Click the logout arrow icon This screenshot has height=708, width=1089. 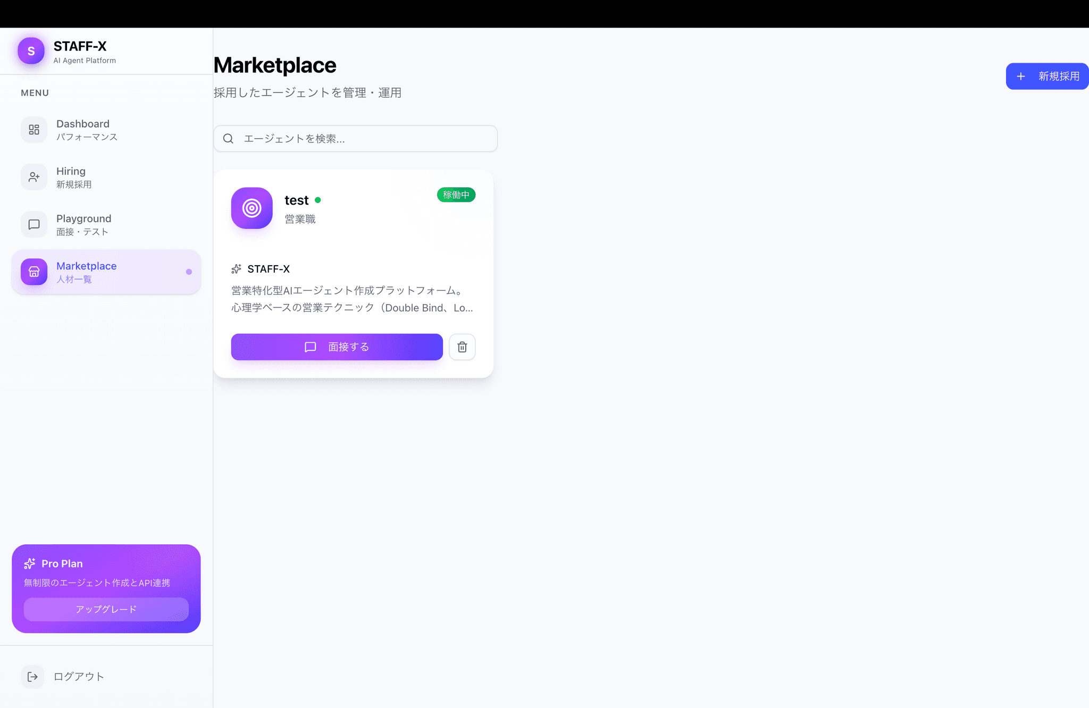pyautogui.click(x=33, y=677)
